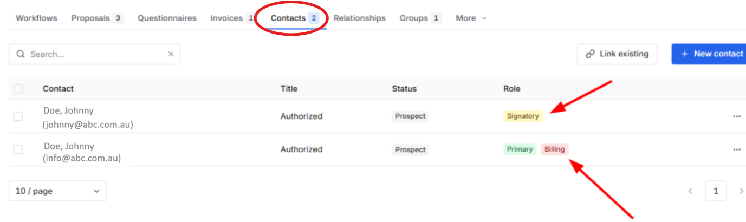Click the link icon in Link existing
The width and height of the screenshot is (746, 222).
tap(591, 54)
